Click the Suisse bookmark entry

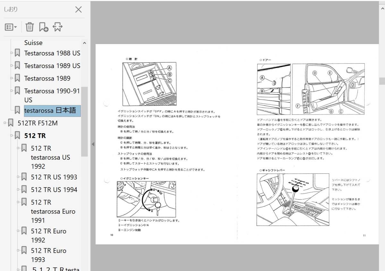[x=33, y=43]
